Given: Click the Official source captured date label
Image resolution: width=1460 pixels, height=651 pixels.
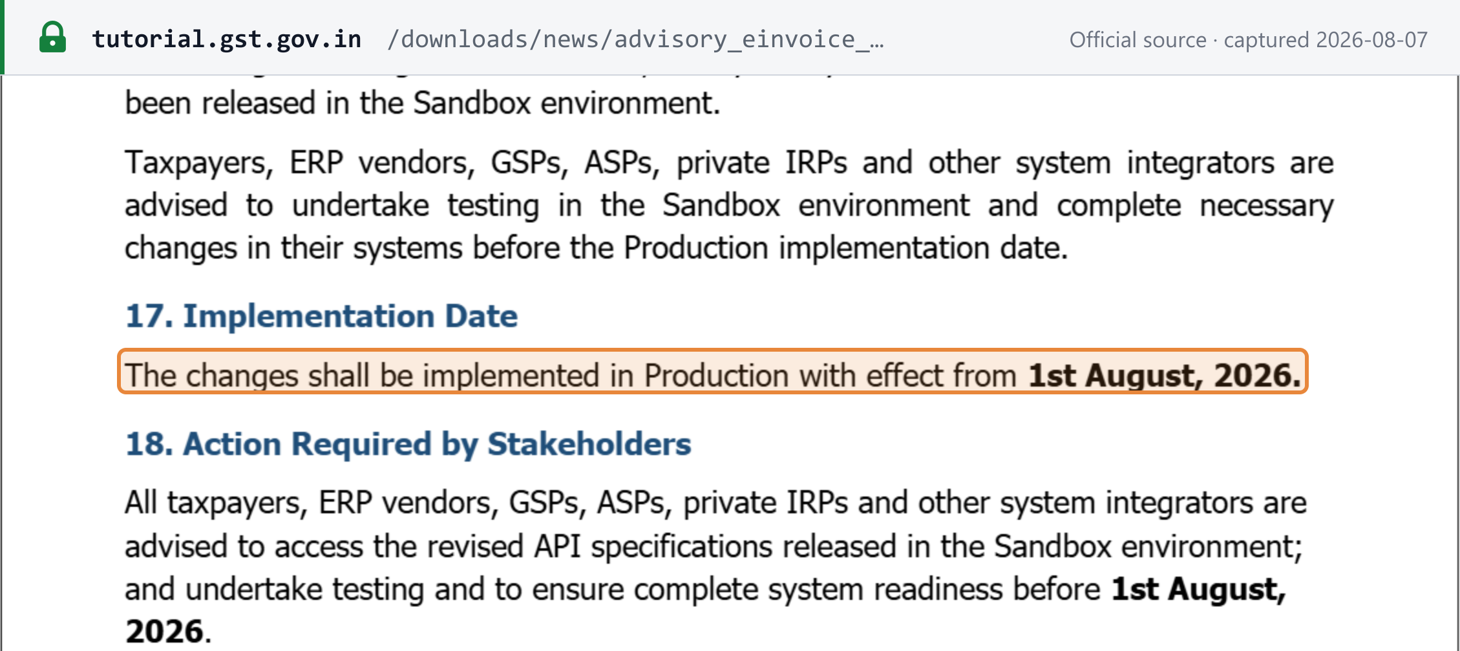Looking at the screenshot, I should coord(1248,40).
